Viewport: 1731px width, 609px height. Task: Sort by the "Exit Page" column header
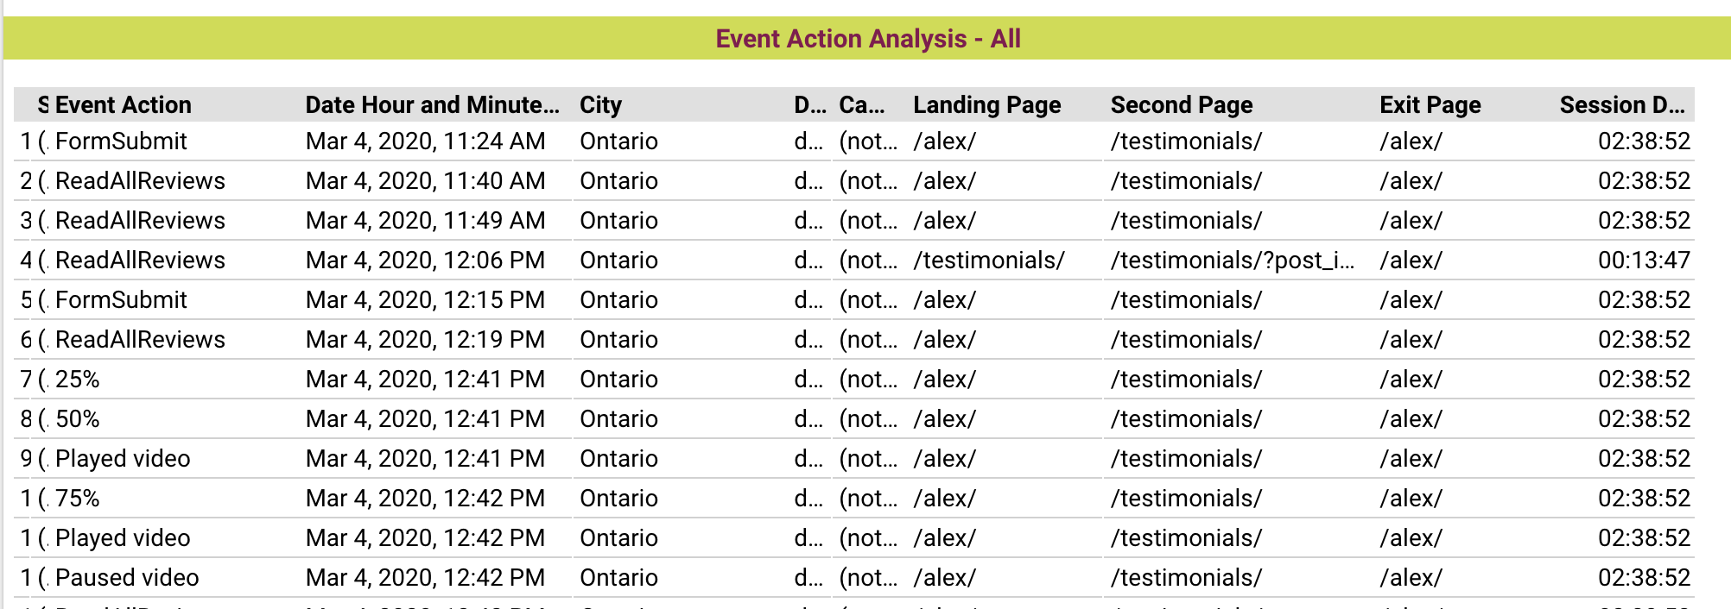1430,105
